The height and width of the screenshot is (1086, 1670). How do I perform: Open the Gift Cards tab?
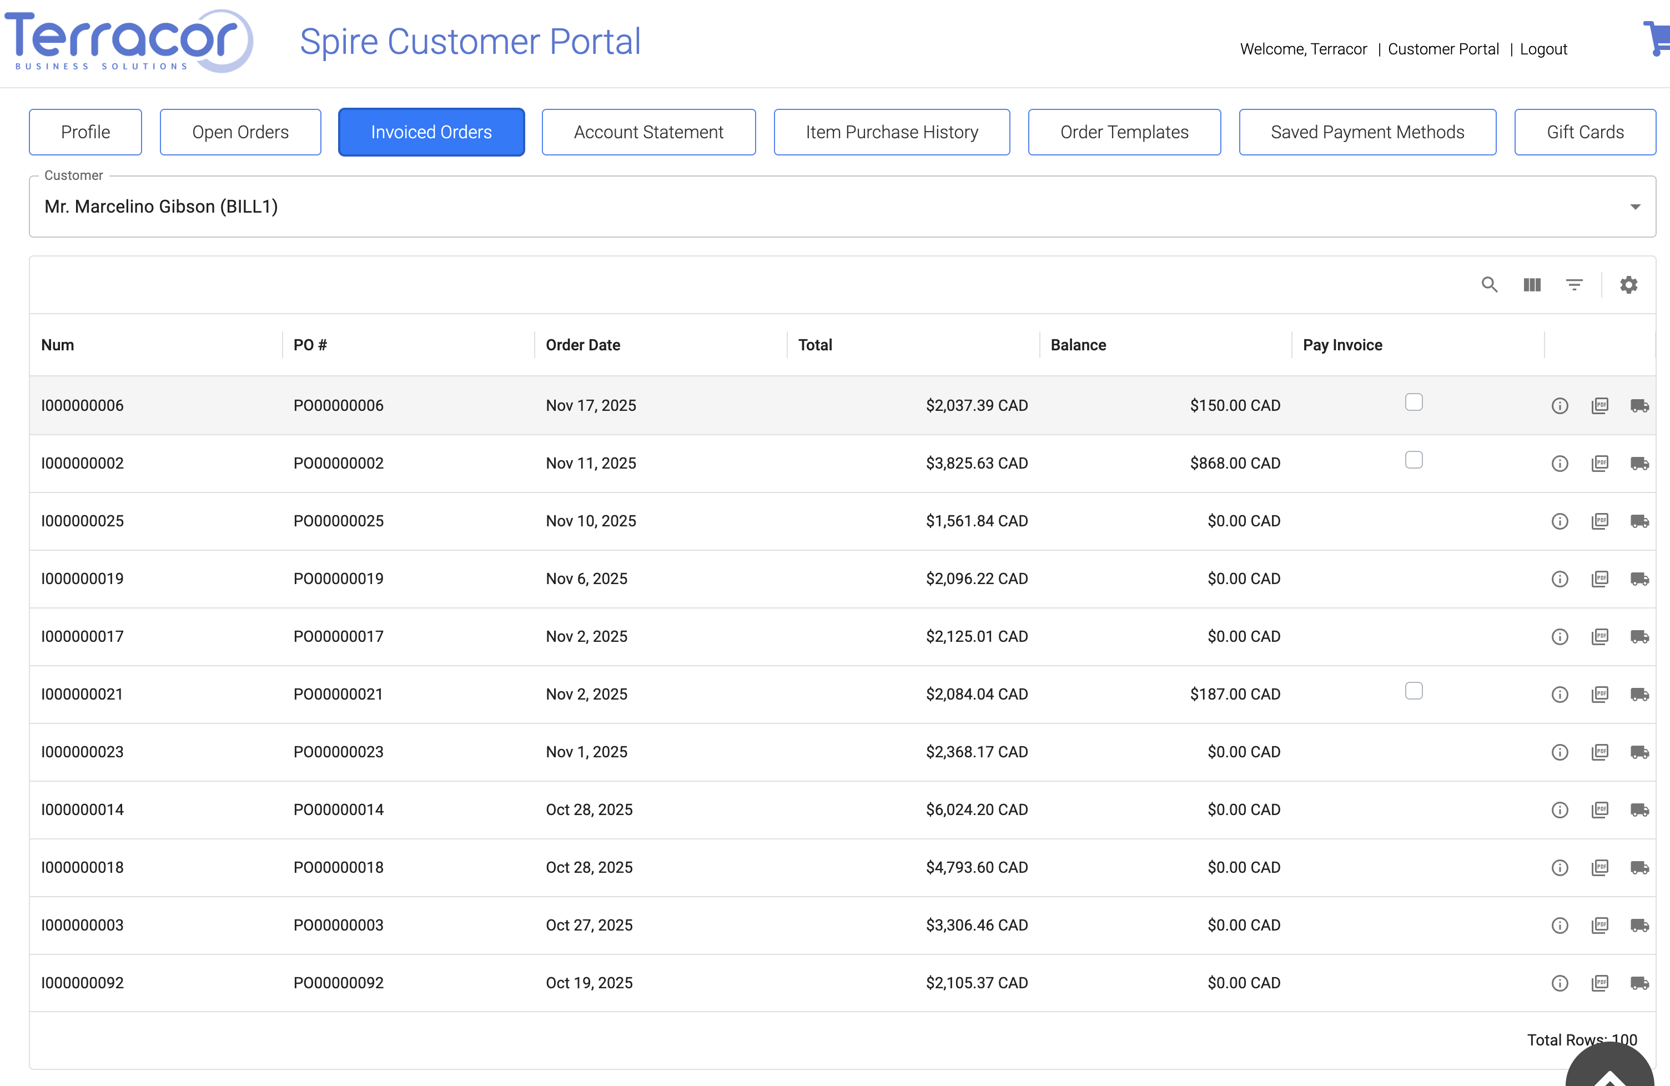1585,132
